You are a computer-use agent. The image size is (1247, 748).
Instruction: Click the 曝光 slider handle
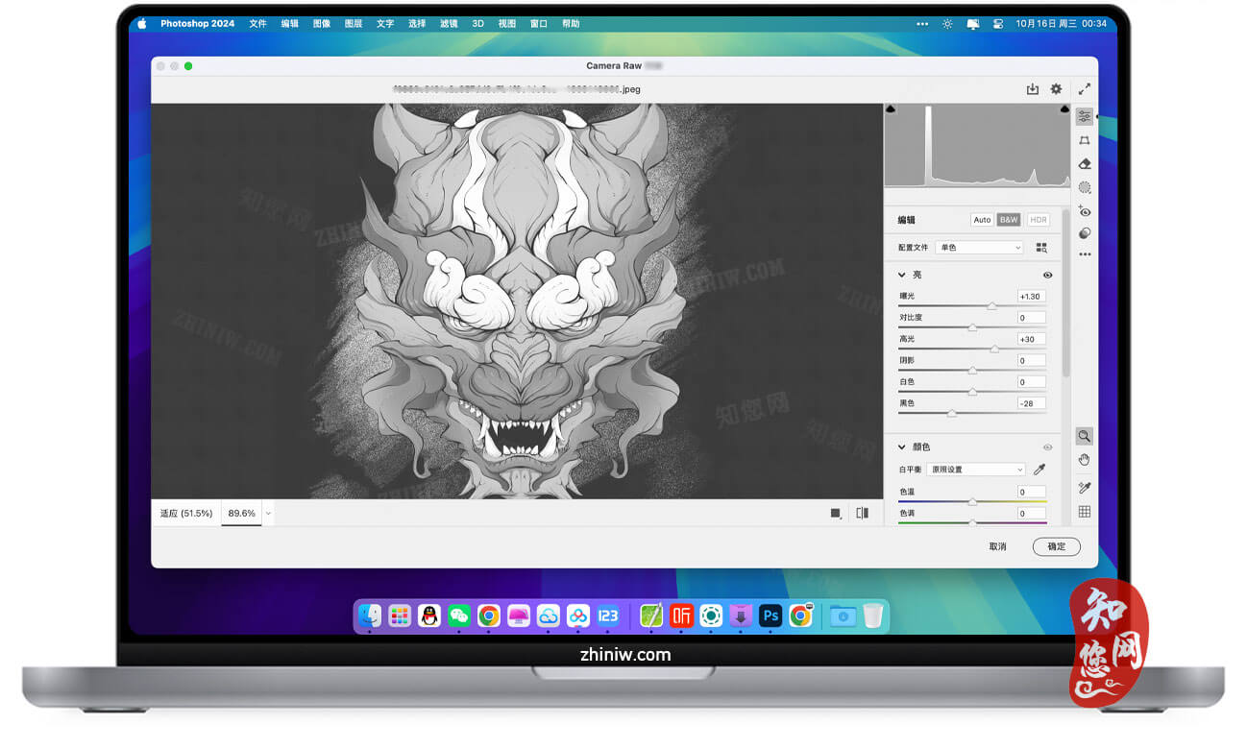click(991, 305)
